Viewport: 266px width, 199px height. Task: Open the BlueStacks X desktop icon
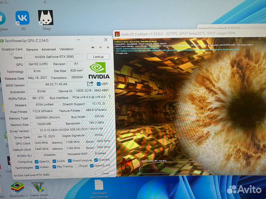coord(17,188)
